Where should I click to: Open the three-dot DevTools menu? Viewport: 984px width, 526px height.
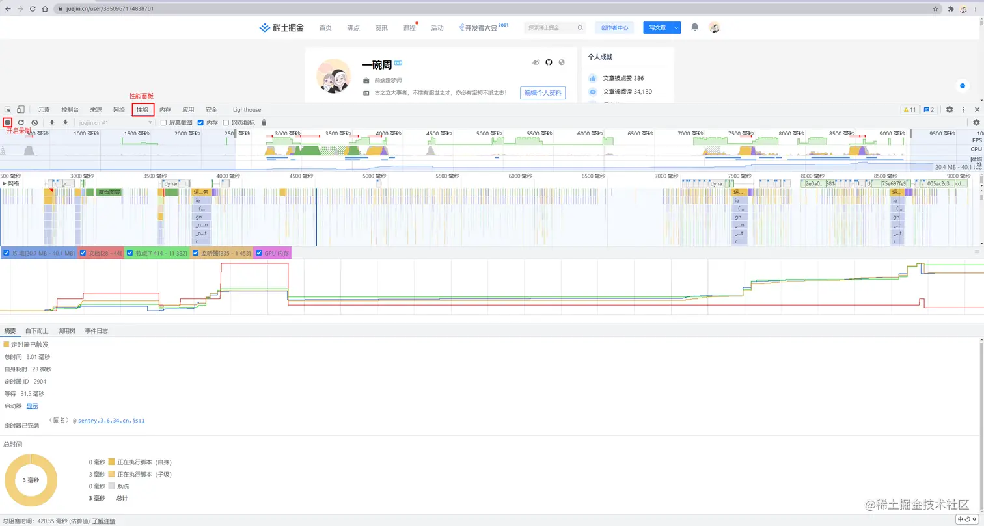(962, 109)
